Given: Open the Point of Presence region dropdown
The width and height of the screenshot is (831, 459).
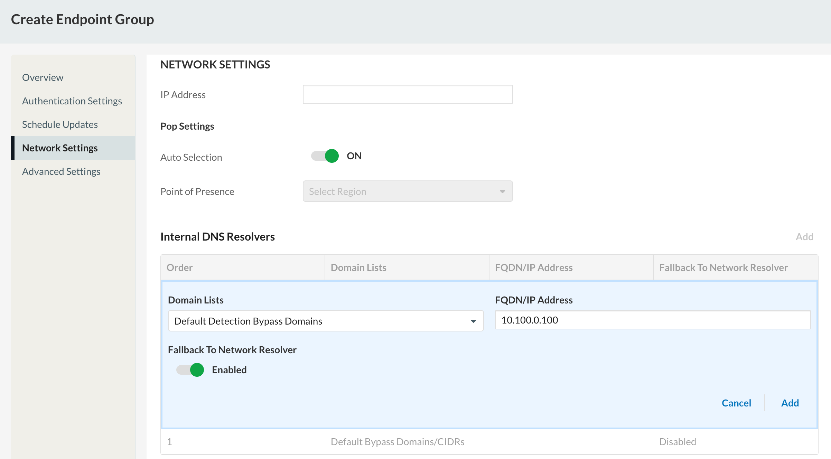Looking at the screenshot, I should (x=408, y=191).
